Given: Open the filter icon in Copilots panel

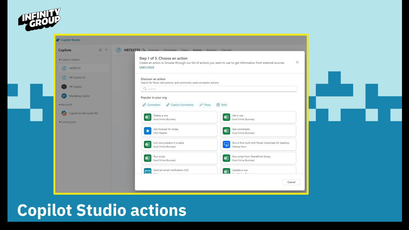Looking at the screenshot, I should (106, 50).
